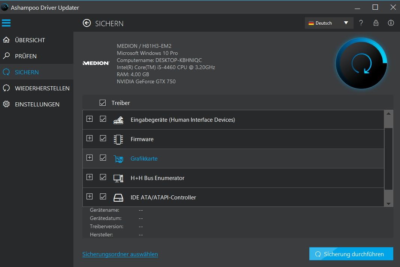Screen dimensions: 400x267
Task: Uncheck the Grafikkarte checkbox
Action: pos(103,158)
